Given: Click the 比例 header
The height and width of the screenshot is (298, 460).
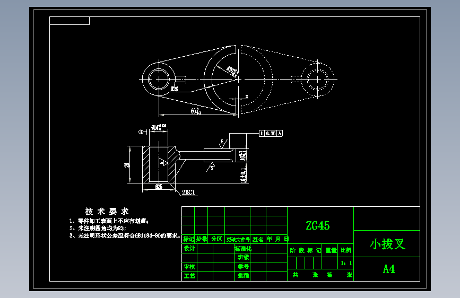Looking at the screenshot, I should click(x=346, y=250).
